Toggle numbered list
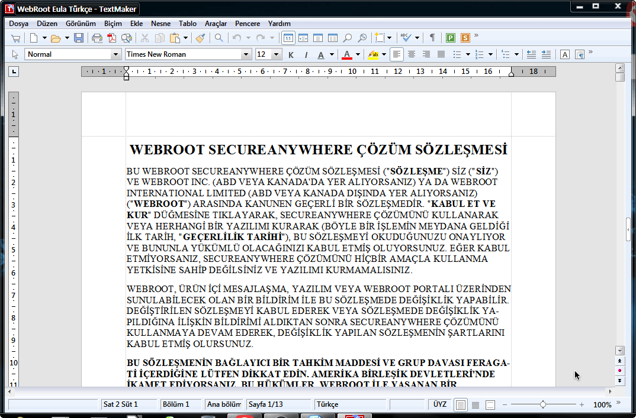This screenshot has height=418, width=636. tap(480, 54)
